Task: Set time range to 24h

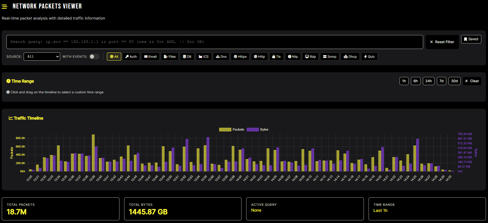Action: click(428, 81)
